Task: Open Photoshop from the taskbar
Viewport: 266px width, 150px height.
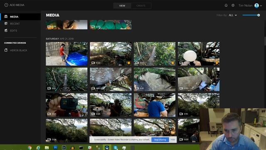Action: click(x=55, y=147)
